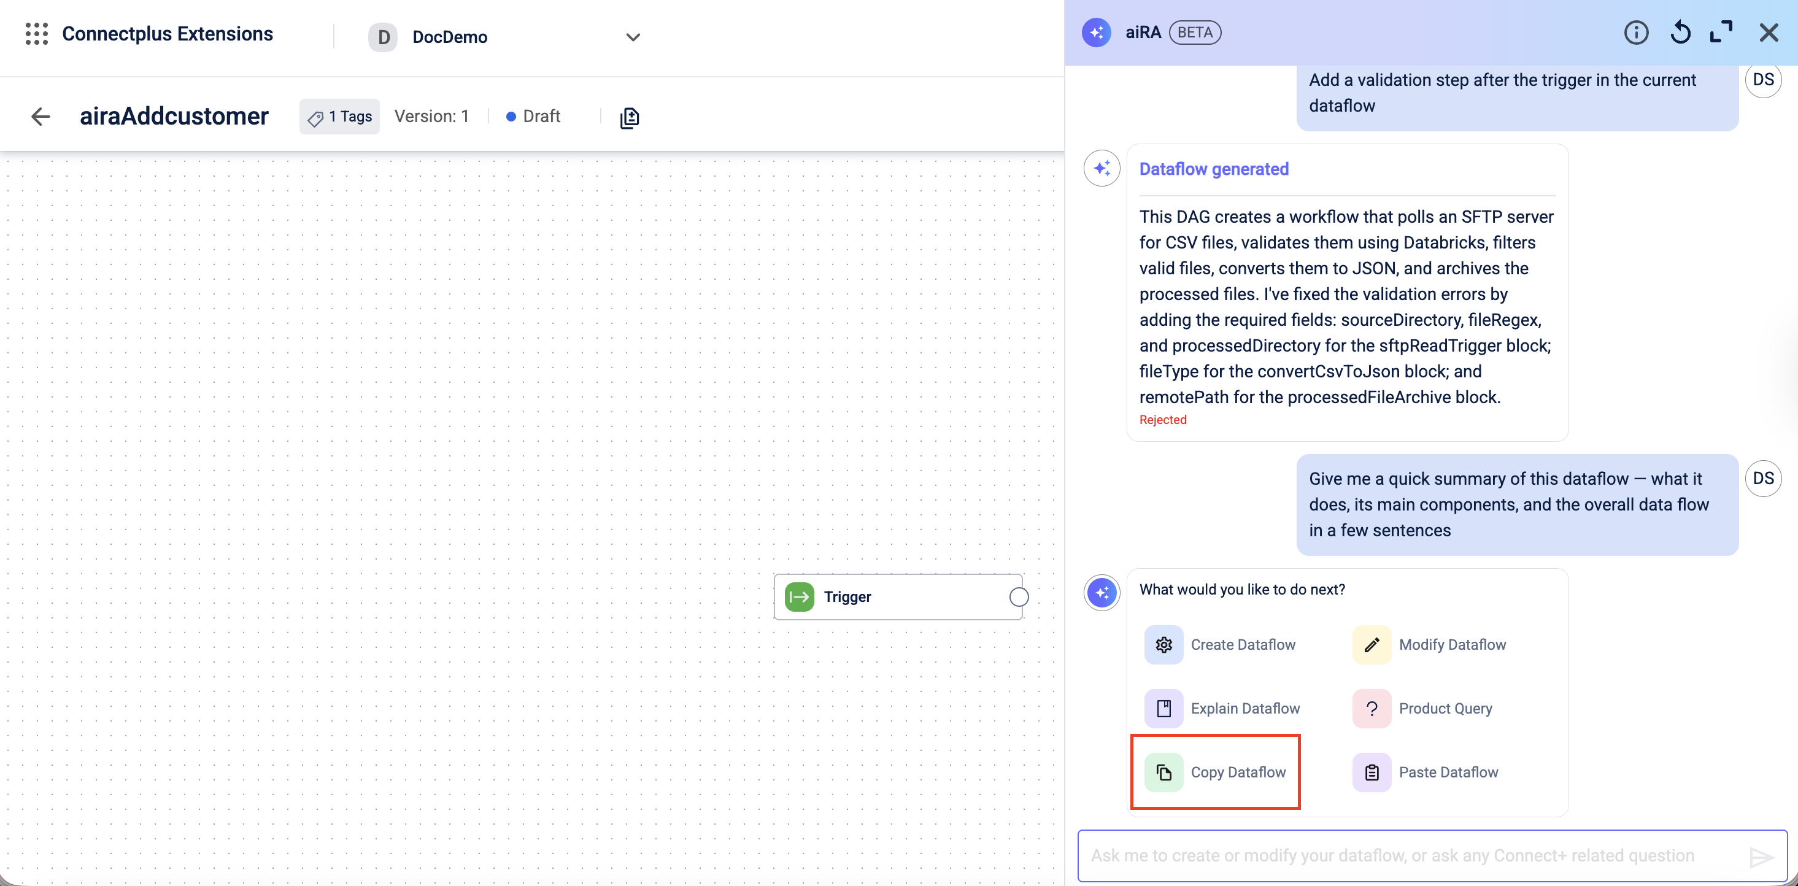Image resolution: width=1798 pixels, height=886 pixels.
Task: Click the Trigger node output connector circle
Action: [x=1018, y=597]
